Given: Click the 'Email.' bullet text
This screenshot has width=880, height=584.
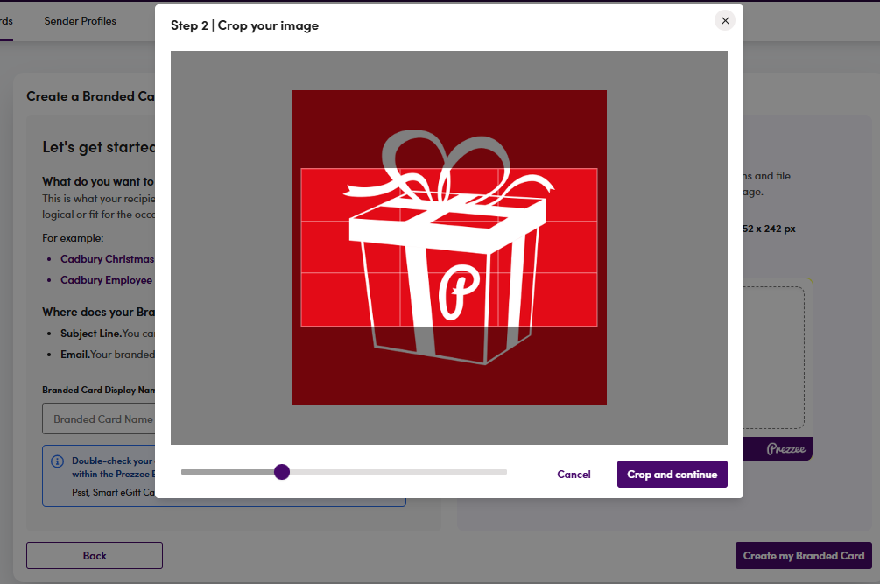Looking at the screenshot, I should point(75,355).
